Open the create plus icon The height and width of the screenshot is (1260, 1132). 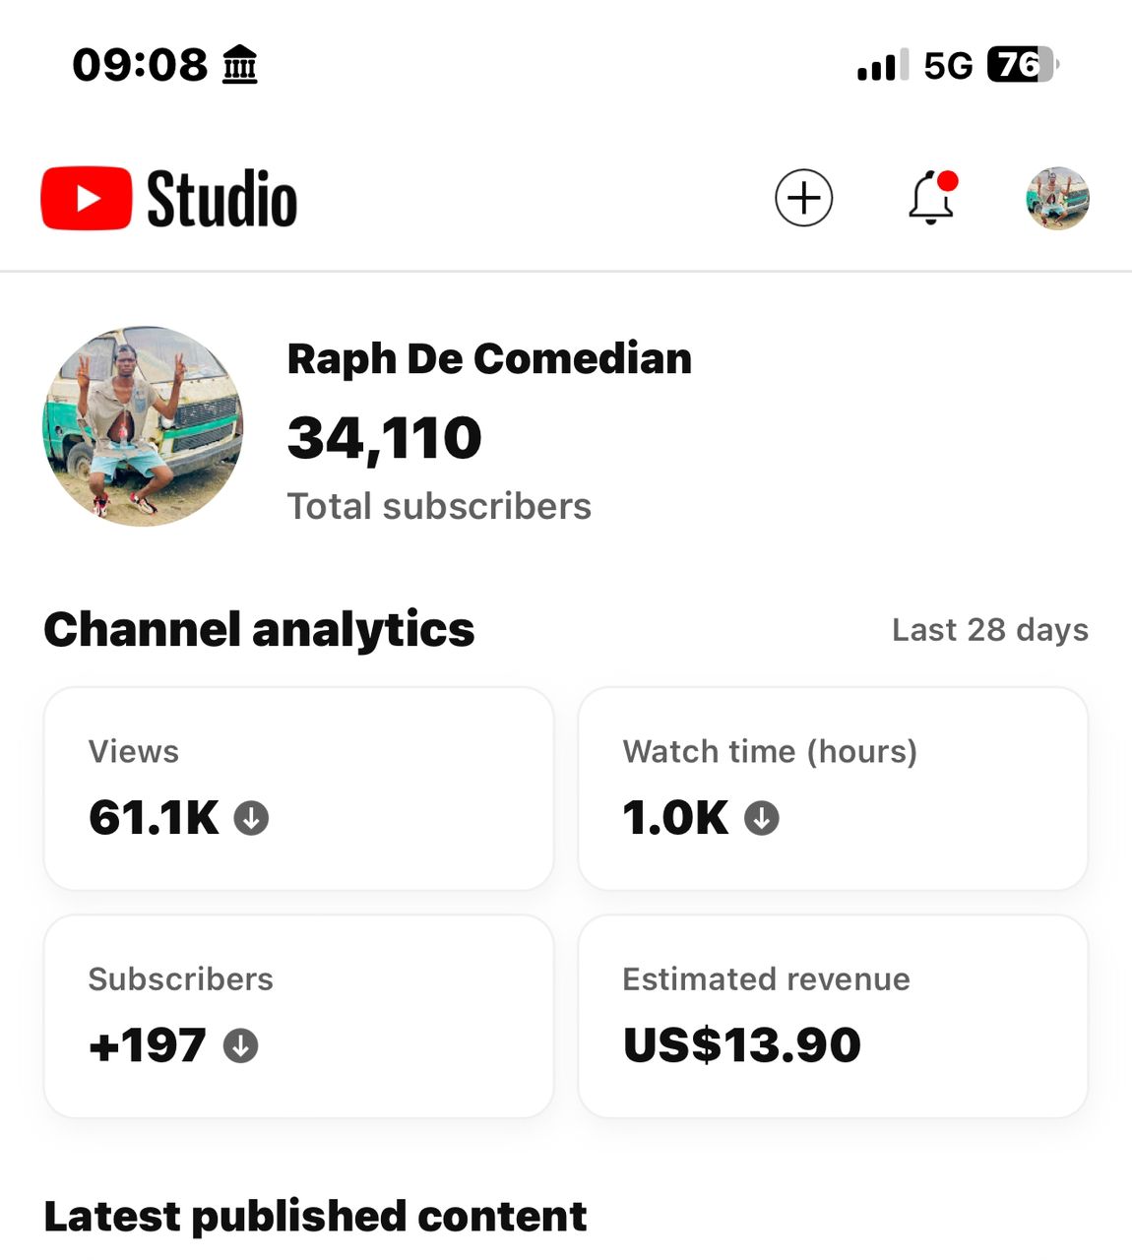[x=803, y=198]
